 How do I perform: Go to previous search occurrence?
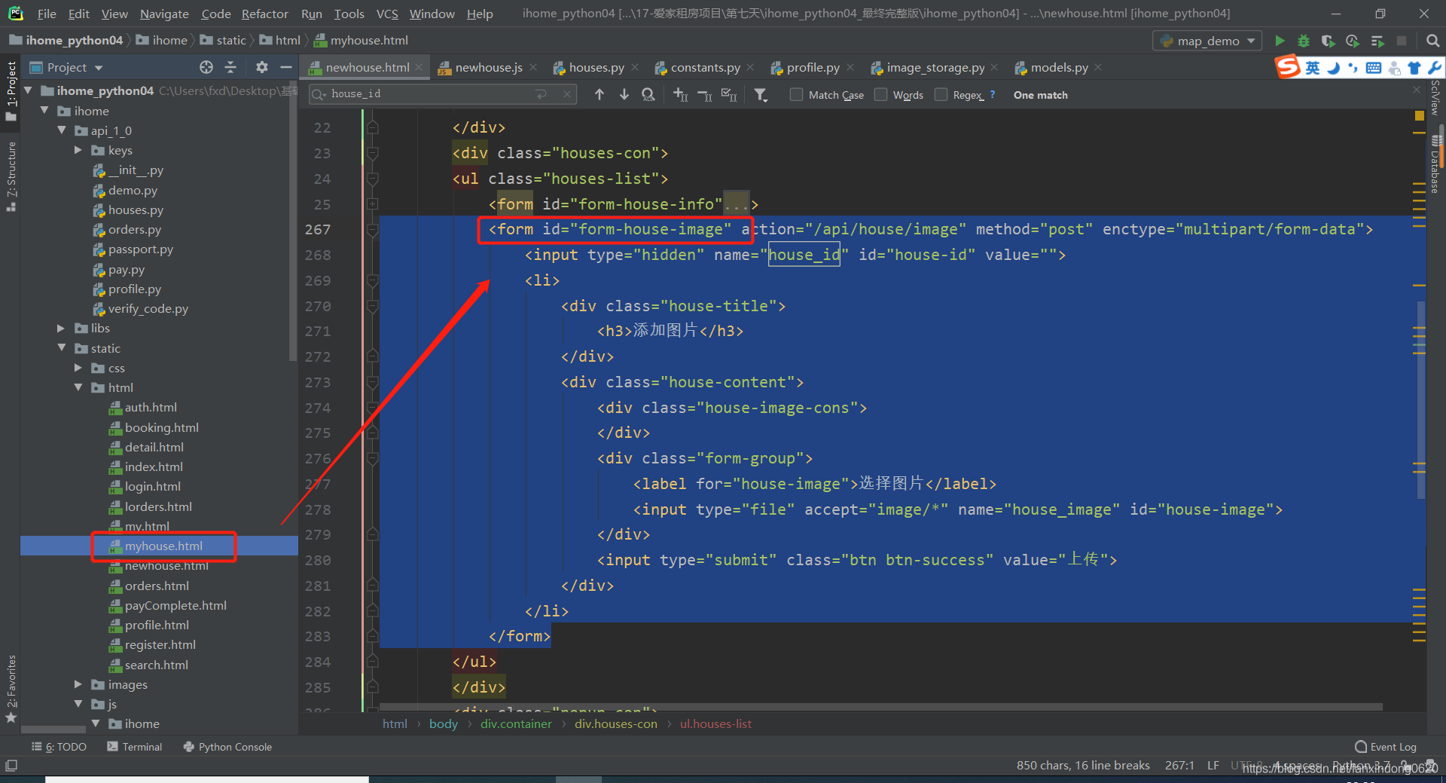pos(599,94)
